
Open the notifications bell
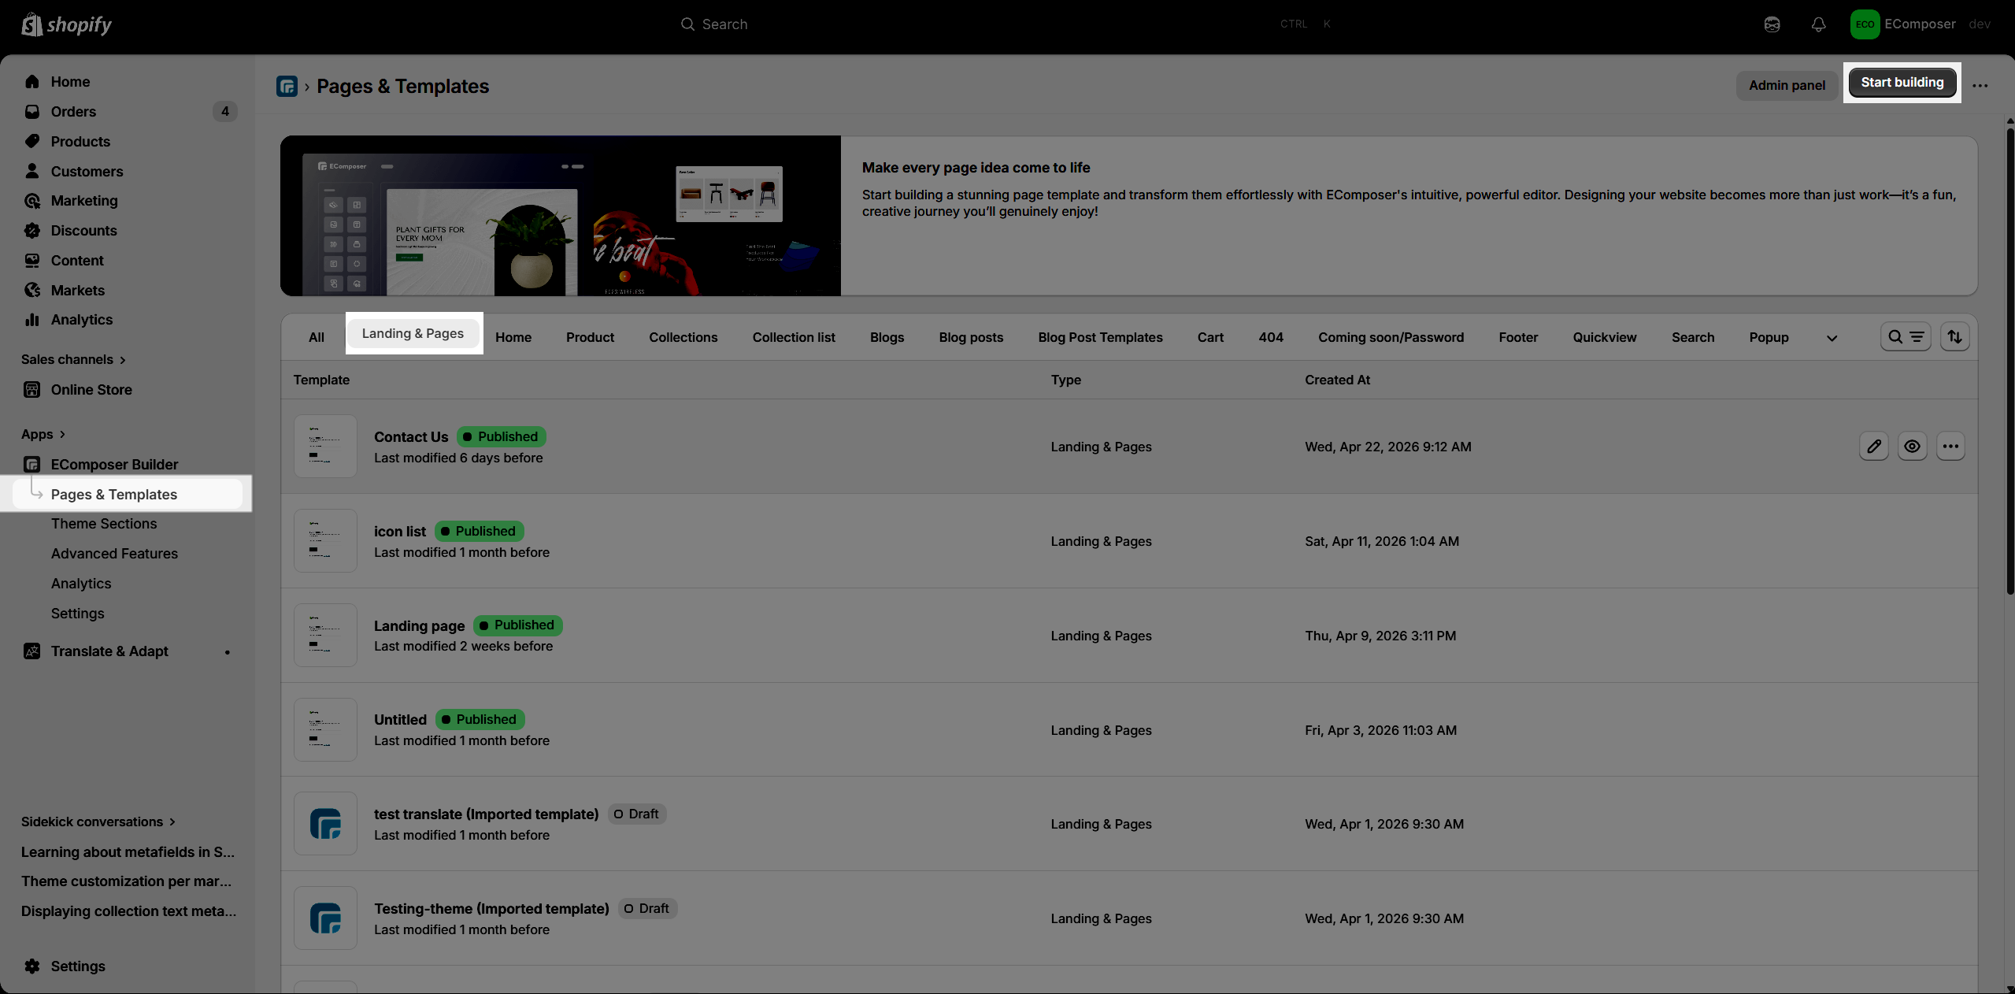(1818, 24)
